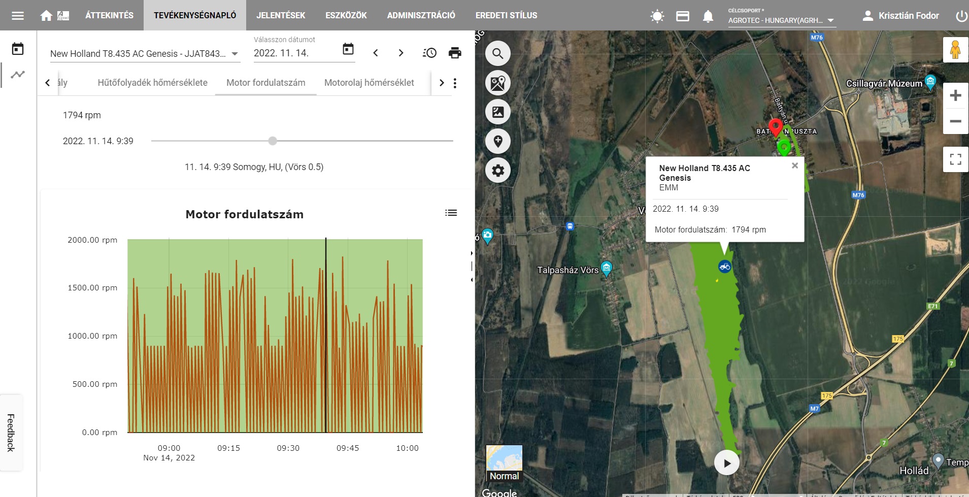Viewport: 969px width, 497px height.
Task: Open the history timeline icon
Action: click(x=429, y=53)
